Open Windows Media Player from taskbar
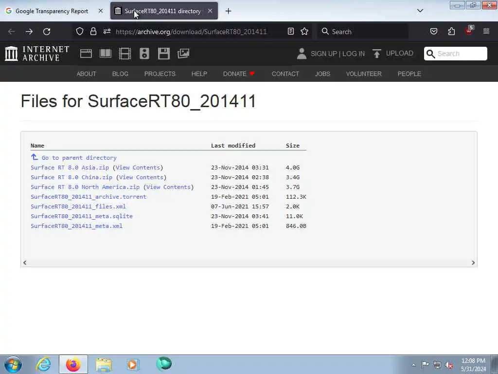 click(x=133, y=364)
